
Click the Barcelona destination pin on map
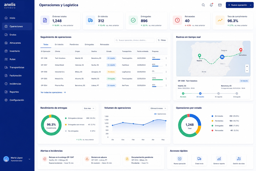(x=241, y=50)
